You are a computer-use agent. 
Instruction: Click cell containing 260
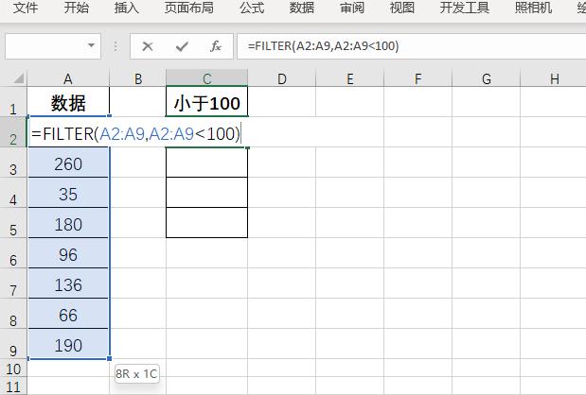(x=68, y=163)
